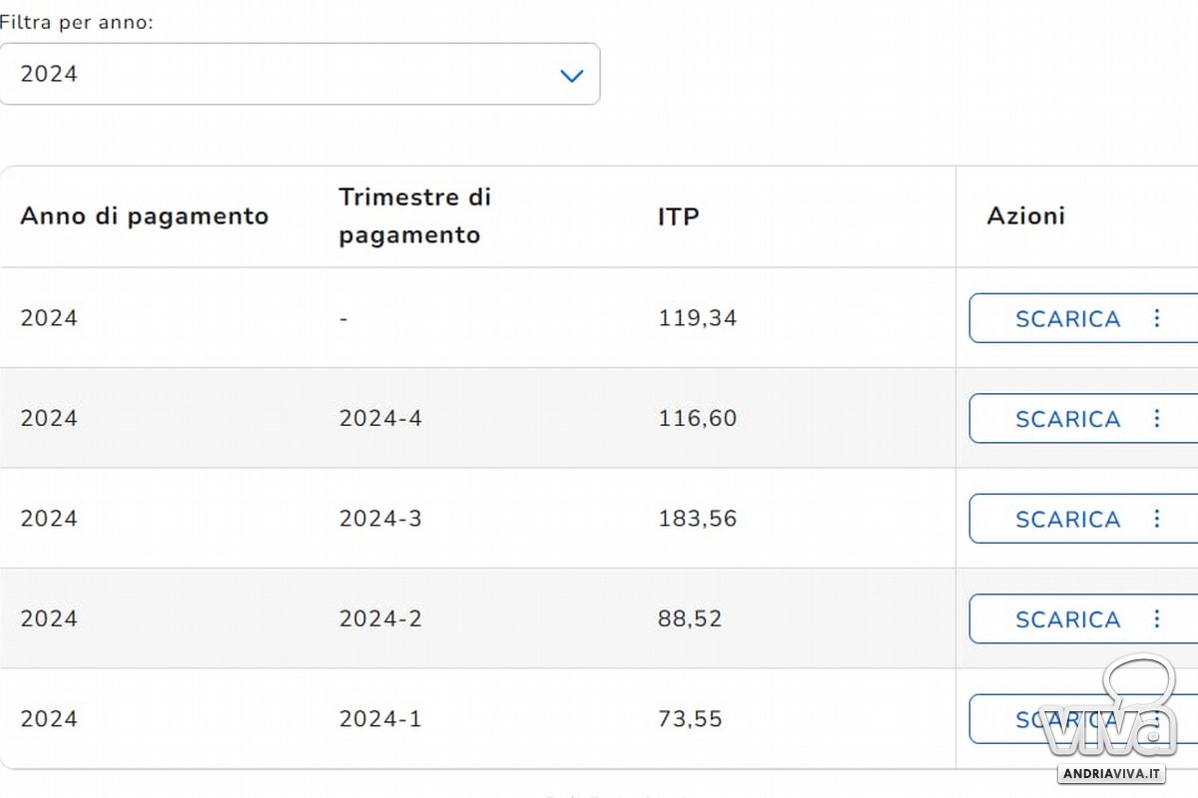This screenshot has width=1198, height=798.
Task: Select the 2024-1 trimester cell
Action: coord(380,718)
